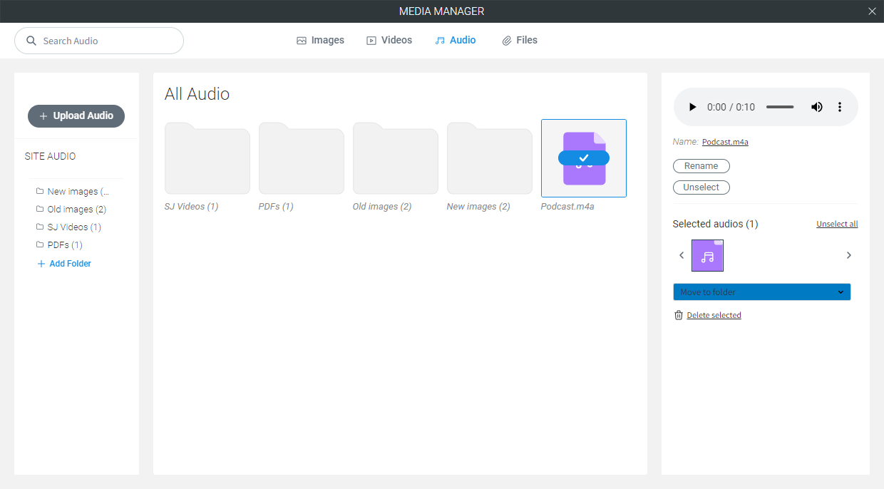Screen dimensions: 884x489
Task: Switch to the Images tab
Action: pyautogui.click(x=320, y=41)
